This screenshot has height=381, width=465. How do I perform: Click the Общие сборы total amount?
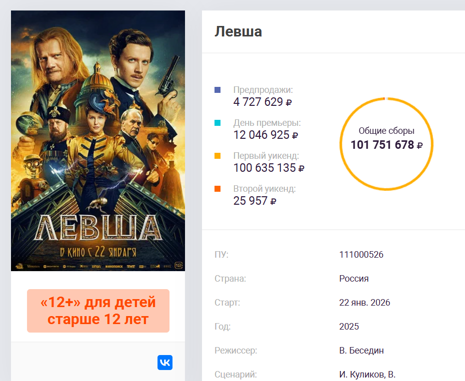(x=382, y=145)
